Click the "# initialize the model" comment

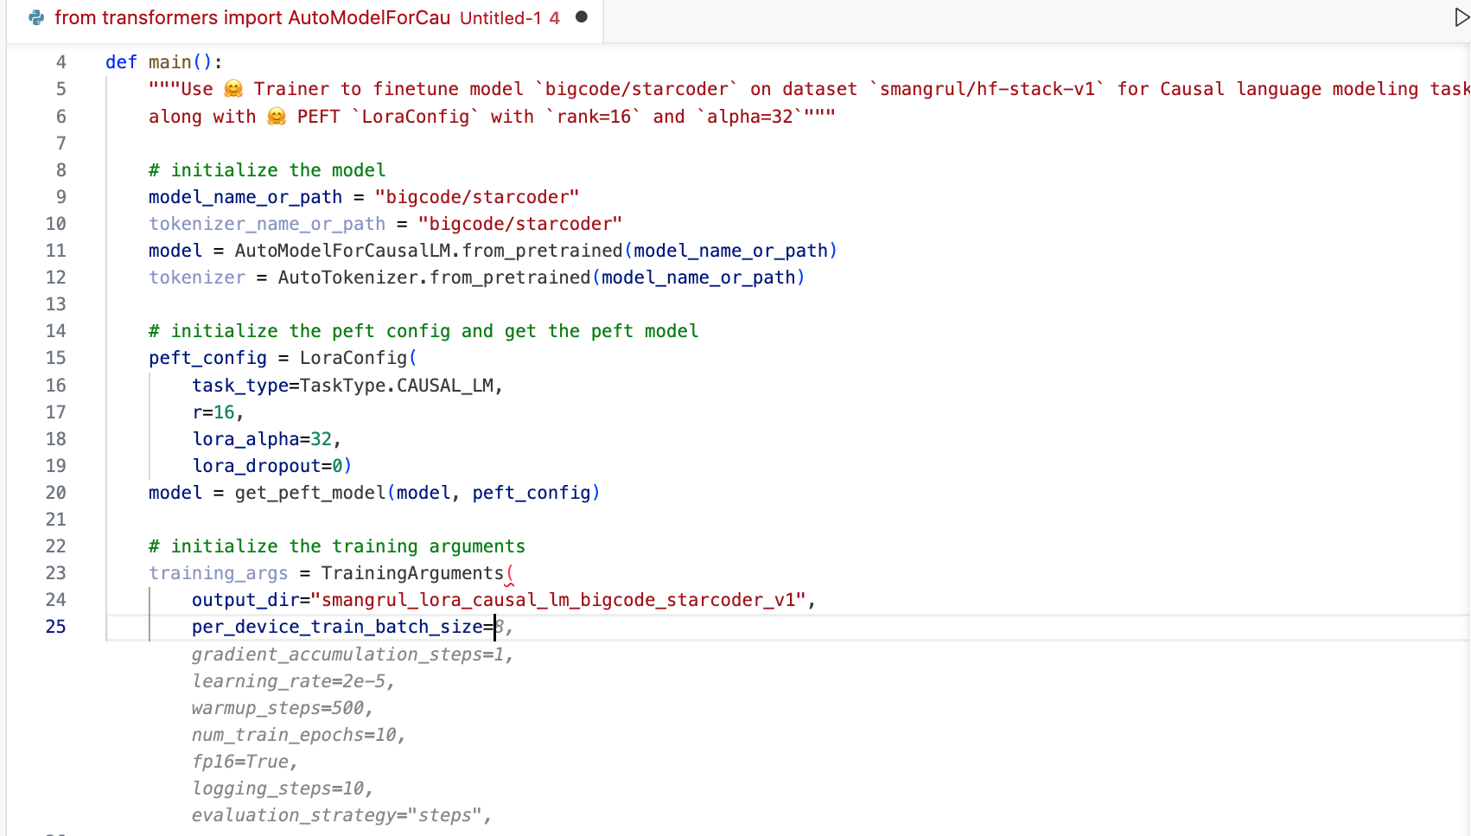[267, 170]
